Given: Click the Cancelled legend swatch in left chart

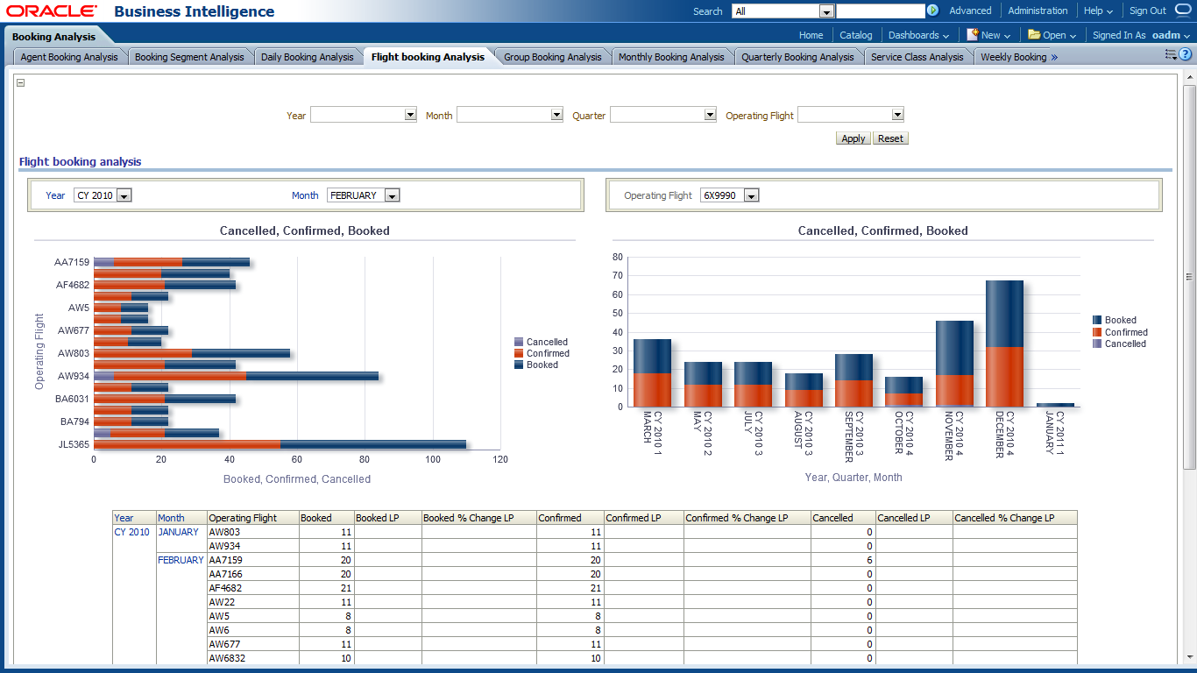Looking at the screenshot, I should 519,342.
